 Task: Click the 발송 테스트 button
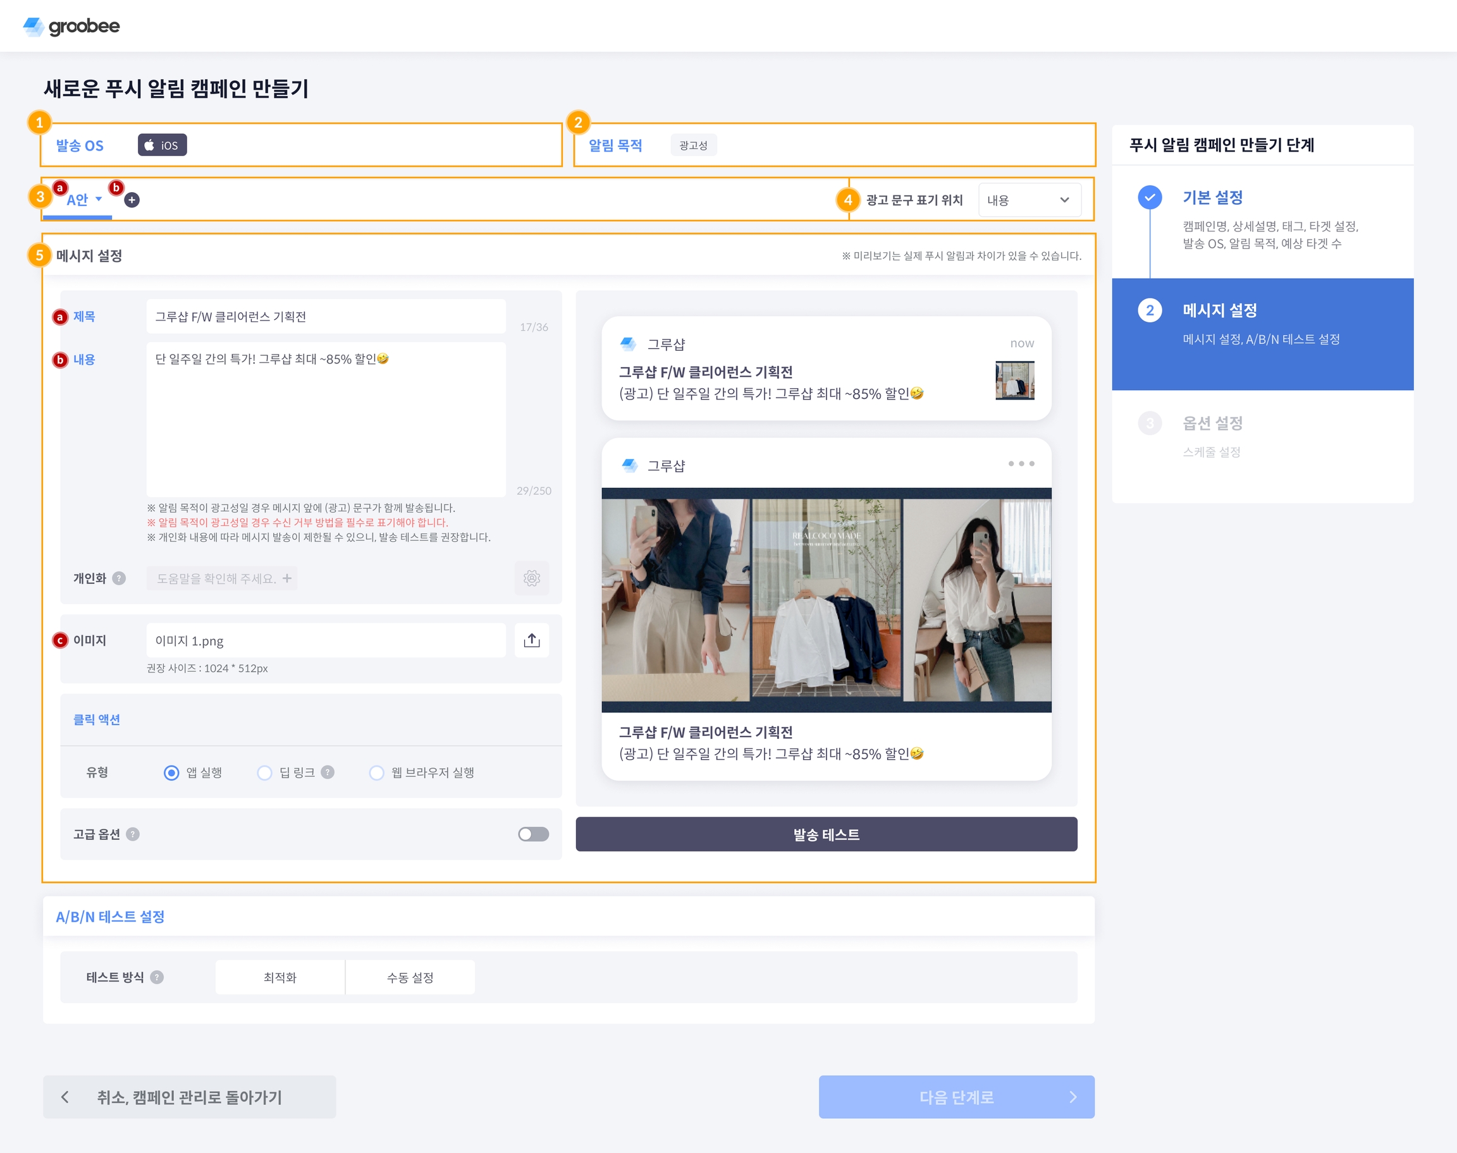[x=826, y=834]
